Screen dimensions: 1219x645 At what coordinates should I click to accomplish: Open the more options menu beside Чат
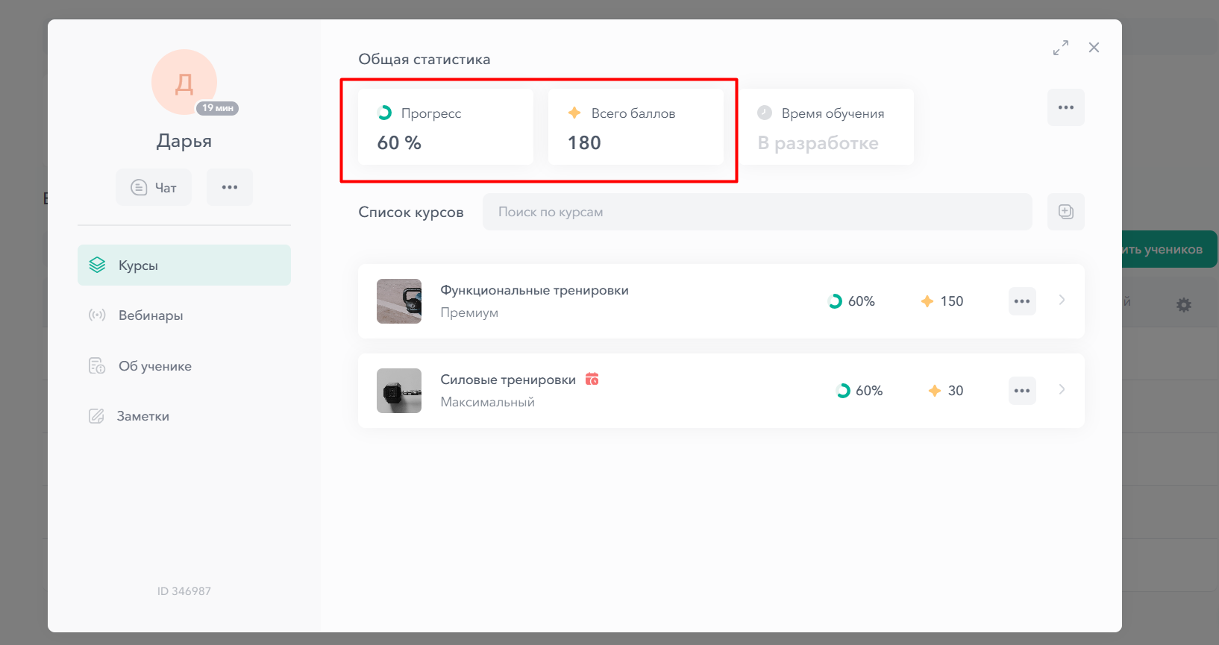[x=230, y=187]
